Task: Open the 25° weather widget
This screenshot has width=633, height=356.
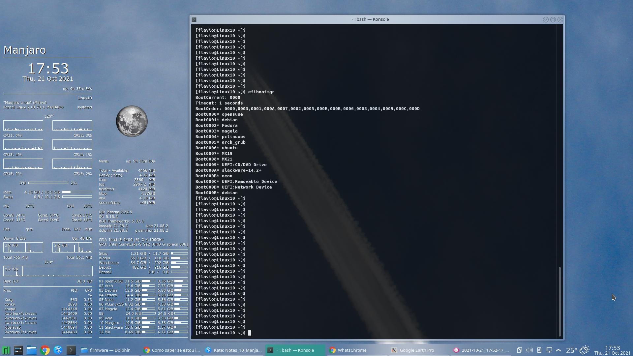Action: [x=578, y=350]
